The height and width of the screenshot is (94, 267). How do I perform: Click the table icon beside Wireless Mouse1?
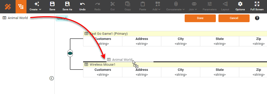click(86, 64)
